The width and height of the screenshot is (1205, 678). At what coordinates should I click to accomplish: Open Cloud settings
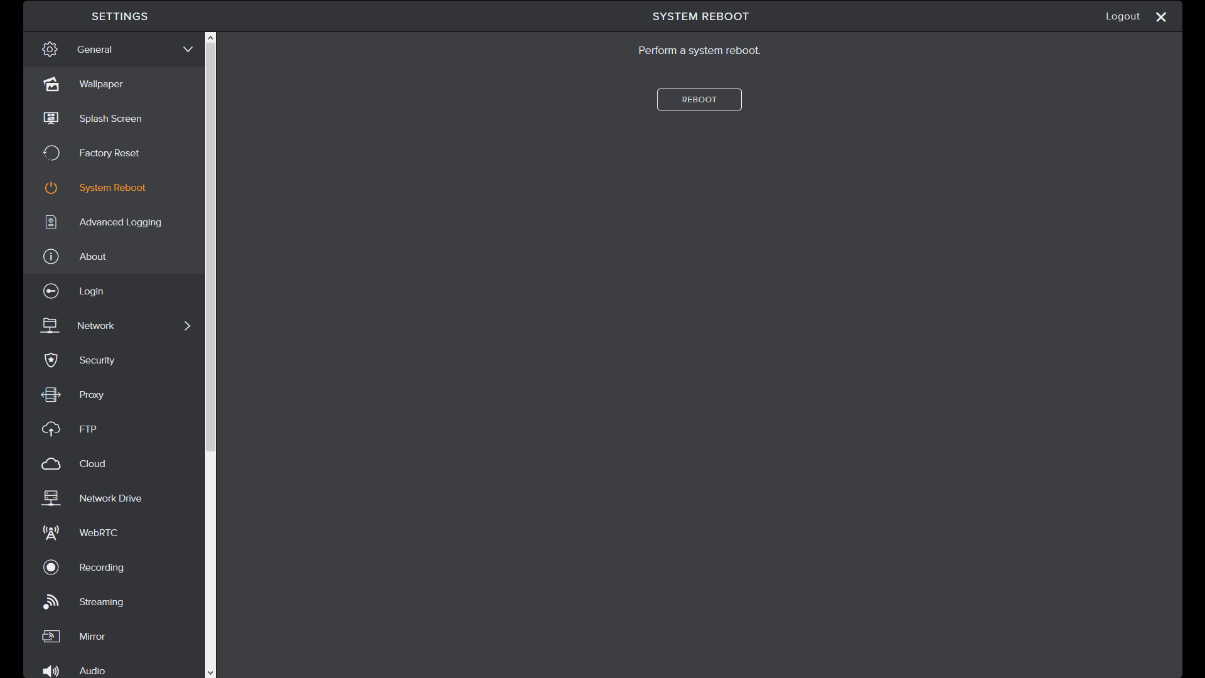click(x=114, y=463)
